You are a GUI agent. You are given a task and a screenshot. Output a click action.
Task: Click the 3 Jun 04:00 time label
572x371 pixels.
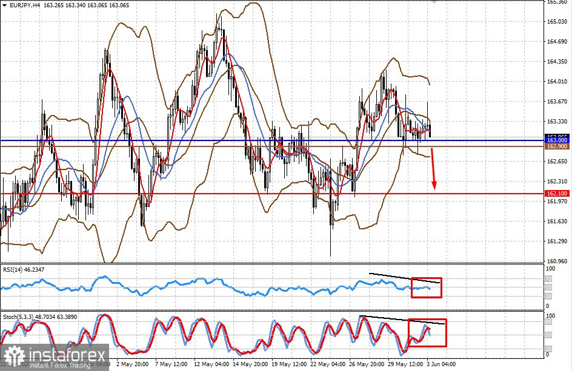(x=441, y=364)
